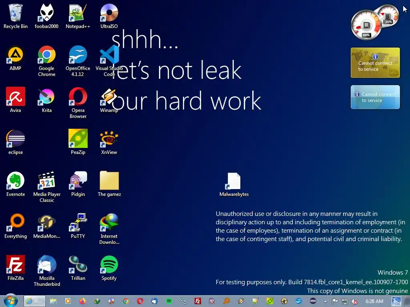This screenshot has width=410, height=307.
Task: Open 'The gamez' desktop folder
Action: click(109, 184)
